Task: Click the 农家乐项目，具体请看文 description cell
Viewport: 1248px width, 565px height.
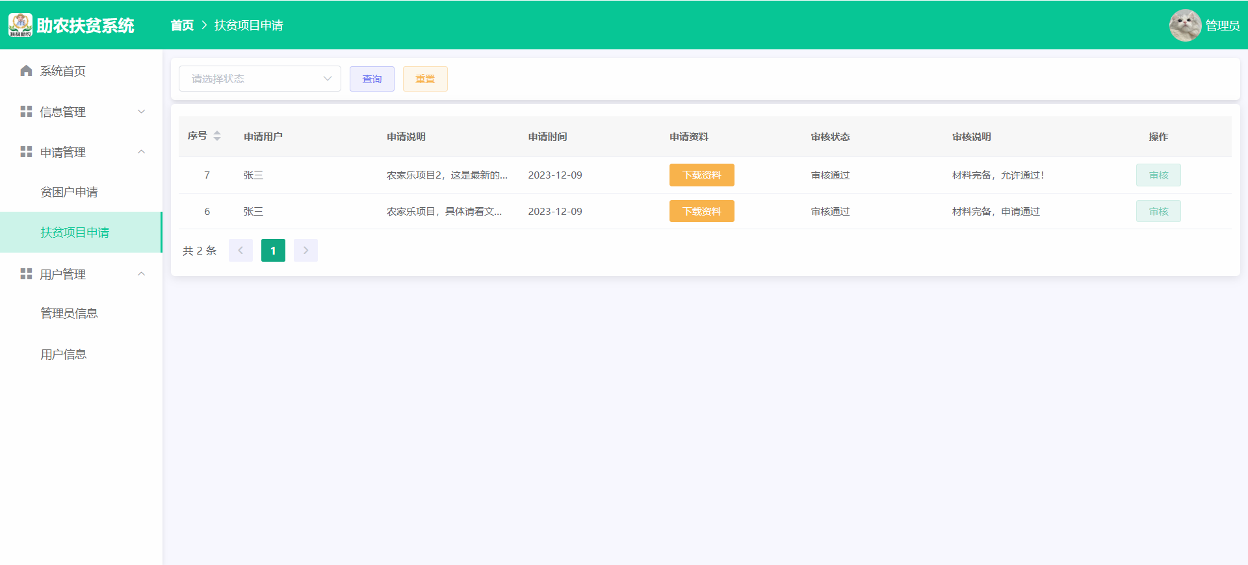Action: [x=445, y=212]
